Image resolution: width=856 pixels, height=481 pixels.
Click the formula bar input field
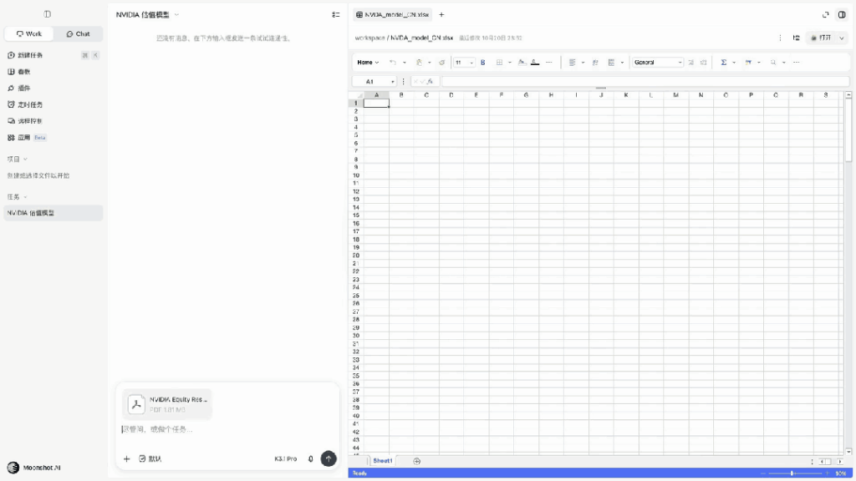coord(645,82)
